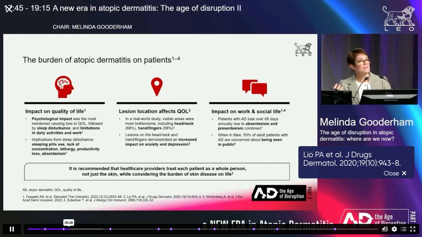
Task: Click the speaker camera video thumbnail
Action: pos(369,69)
